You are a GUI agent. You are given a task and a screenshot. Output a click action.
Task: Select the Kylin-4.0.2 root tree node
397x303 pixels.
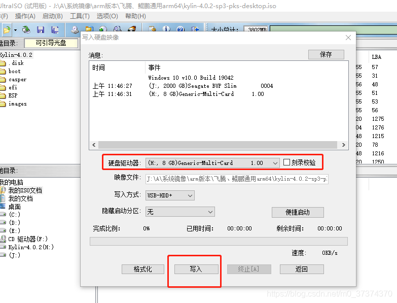point(16,55)
